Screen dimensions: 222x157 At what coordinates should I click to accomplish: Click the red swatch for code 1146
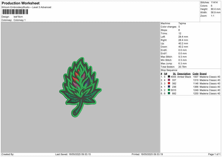[169, 83]
